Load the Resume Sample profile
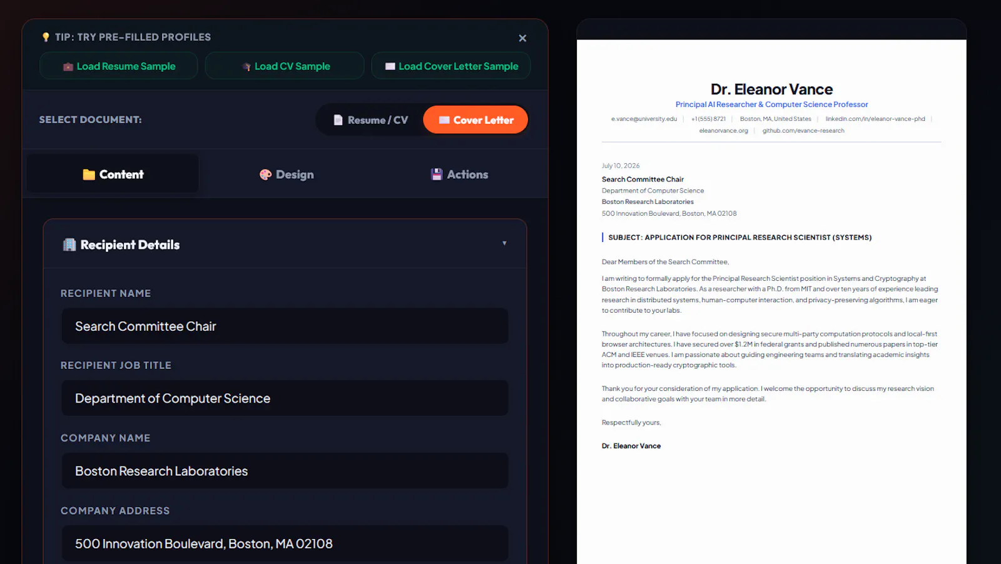 coord(119,66)
